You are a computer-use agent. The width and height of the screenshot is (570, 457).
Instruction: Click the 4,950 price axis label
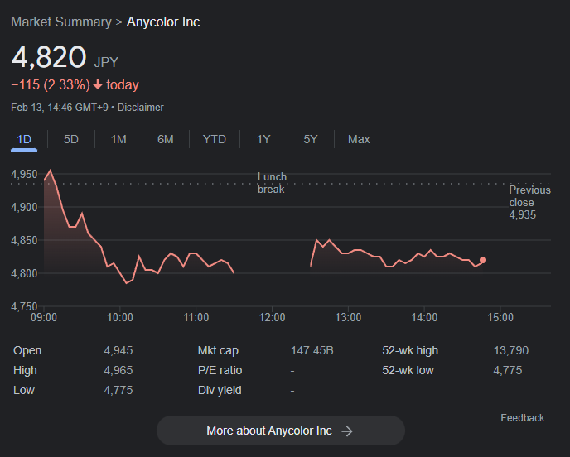point(24,175)
